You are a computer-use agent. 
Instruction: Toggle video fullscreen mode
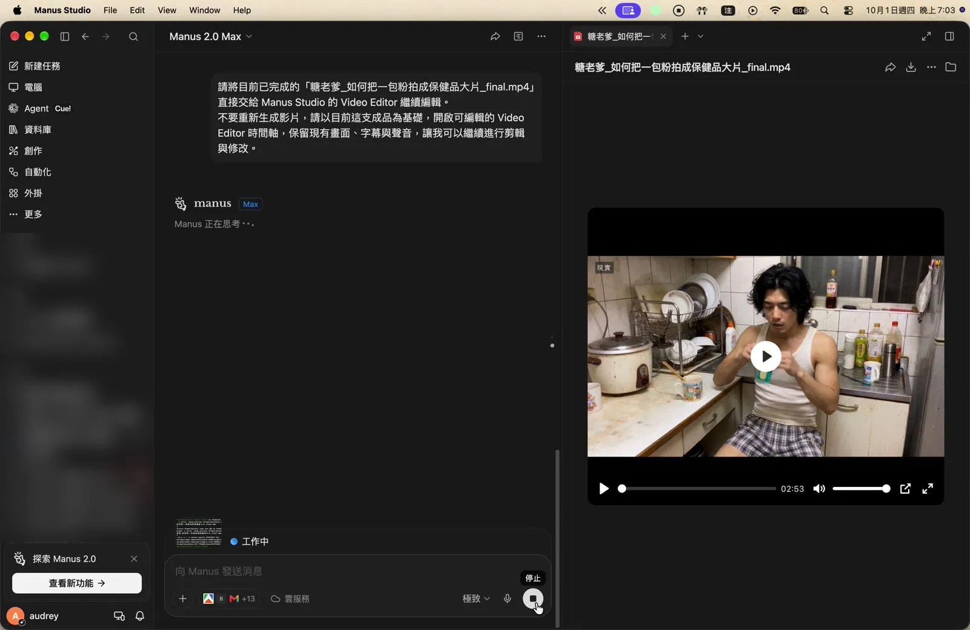pos(928,489)
